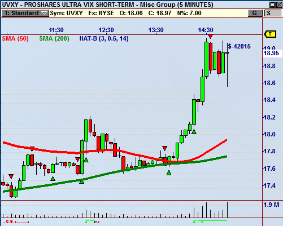This screenshot has width=283, height=226.
Task: Click the N%: 7.00 value
Action: pyautogui.click(x=189, y=13)
